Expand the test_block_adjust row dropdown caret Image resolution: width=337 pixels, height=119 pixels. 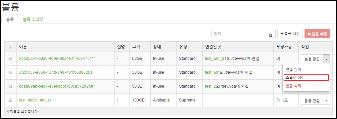pos(326,100)
